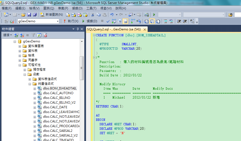Open the 檔案(F) menu
Image resolution: width=241 pixels, height=141 pixels.
(x=7, y=8)
